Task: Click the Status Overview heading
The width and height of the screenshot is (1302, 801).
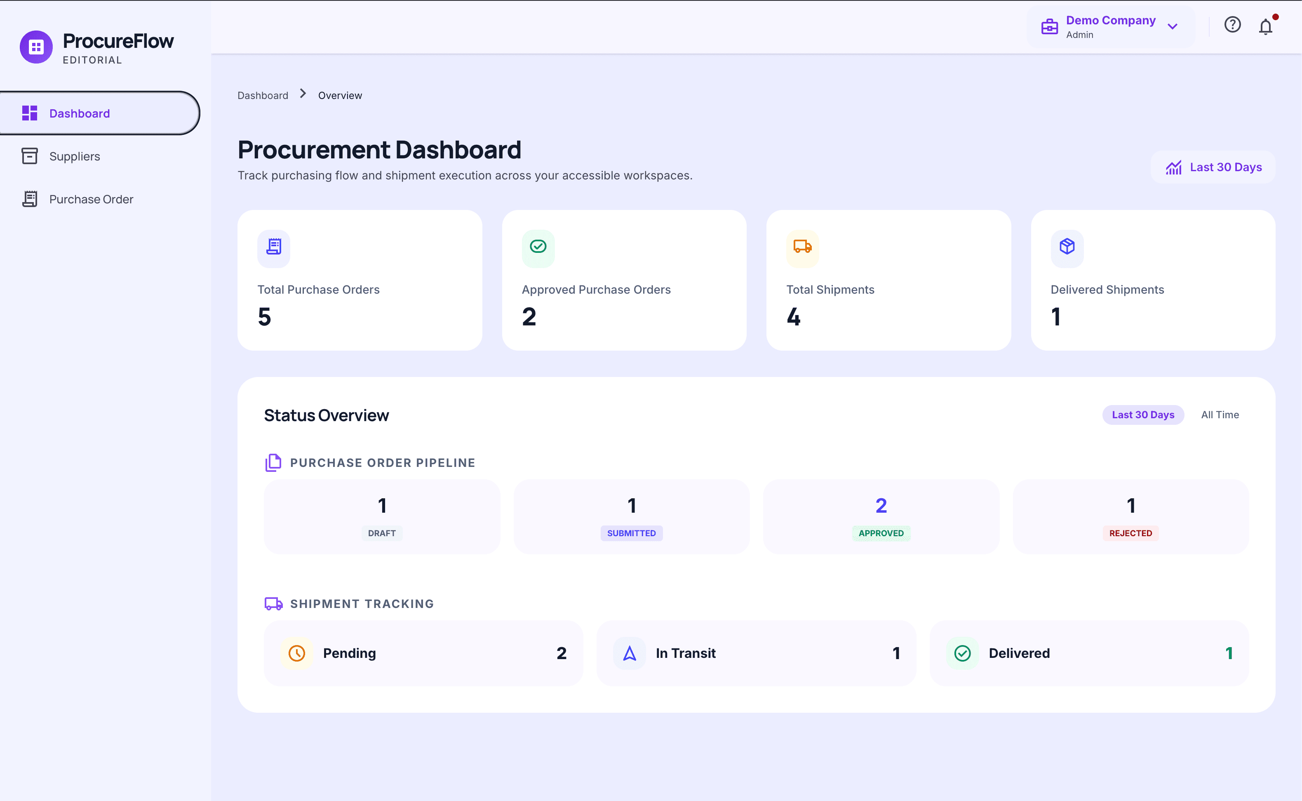Action: coord(326,415)
